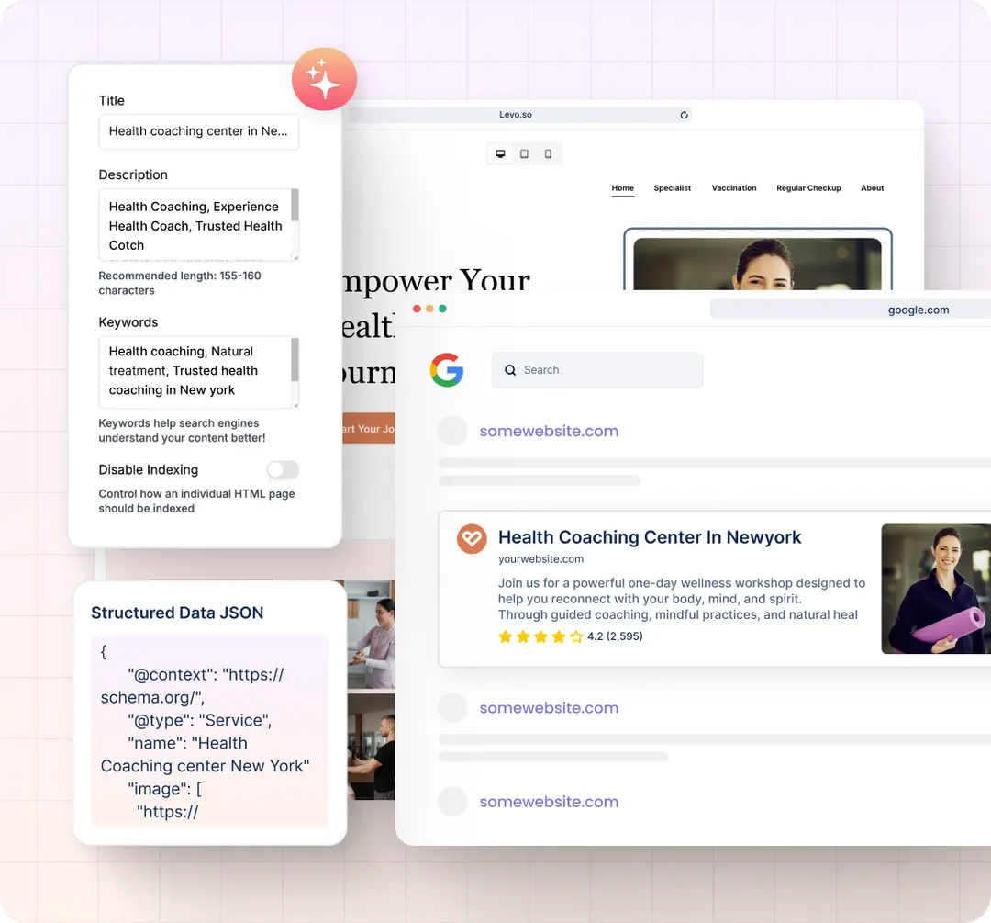Open the Home nav item
The image size is (991, 923).
pyautogui.click(x=622, y=188)
